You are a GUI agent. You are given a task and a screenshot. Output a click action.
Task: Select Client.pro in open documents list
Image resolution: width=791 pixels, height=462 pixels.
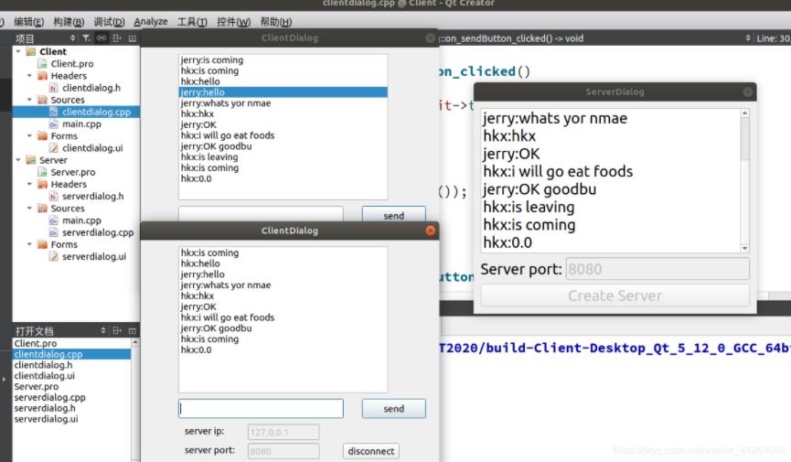pos(36,343)
